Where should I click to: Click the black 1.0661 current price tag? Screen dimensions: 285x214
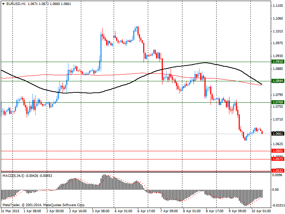pos(278,134)
